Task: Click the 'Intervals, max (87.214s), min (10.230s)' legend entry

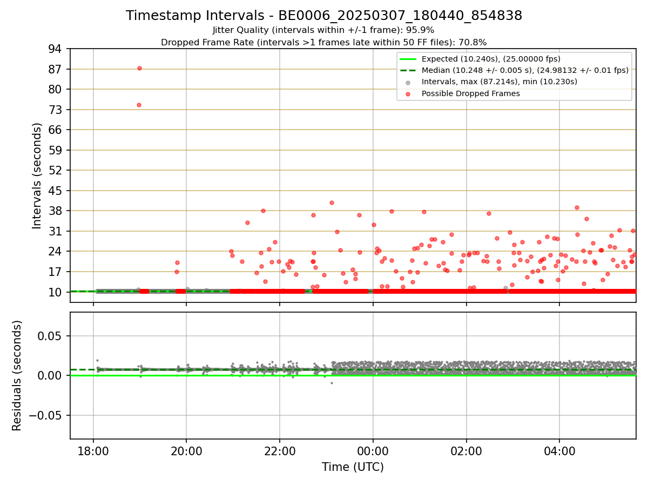Action: tap(500, 82)
